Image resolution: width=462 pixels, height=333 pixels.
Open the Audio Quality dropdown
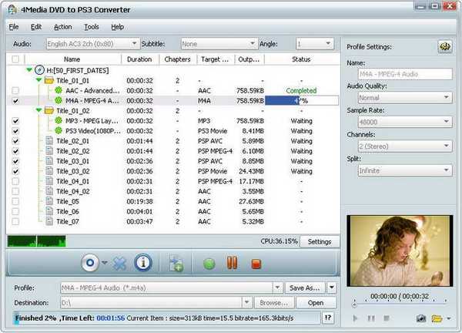pyautogui.click(x=405, y=97)
